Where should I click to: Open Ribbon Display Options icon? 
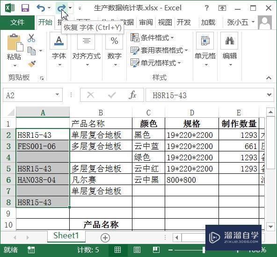(222, 8)
